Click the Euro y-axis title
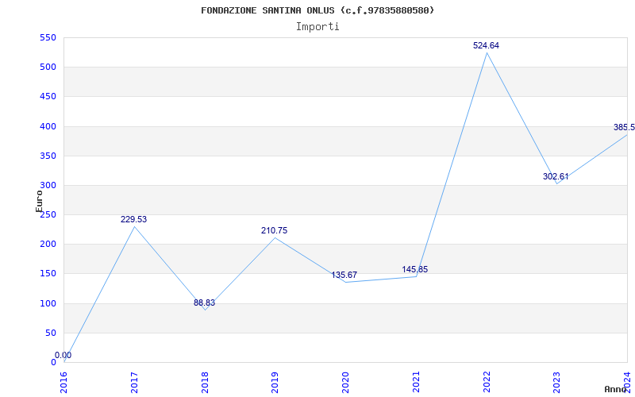The height and width of the screenshot is (397, 635). coord(39,201)
